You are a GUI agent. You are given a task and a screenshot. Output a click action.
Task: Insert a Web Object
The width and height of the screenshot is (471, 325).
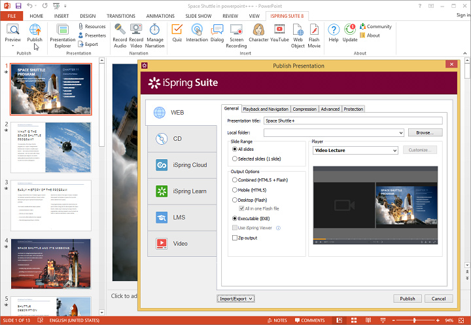(x=298, y=36)
